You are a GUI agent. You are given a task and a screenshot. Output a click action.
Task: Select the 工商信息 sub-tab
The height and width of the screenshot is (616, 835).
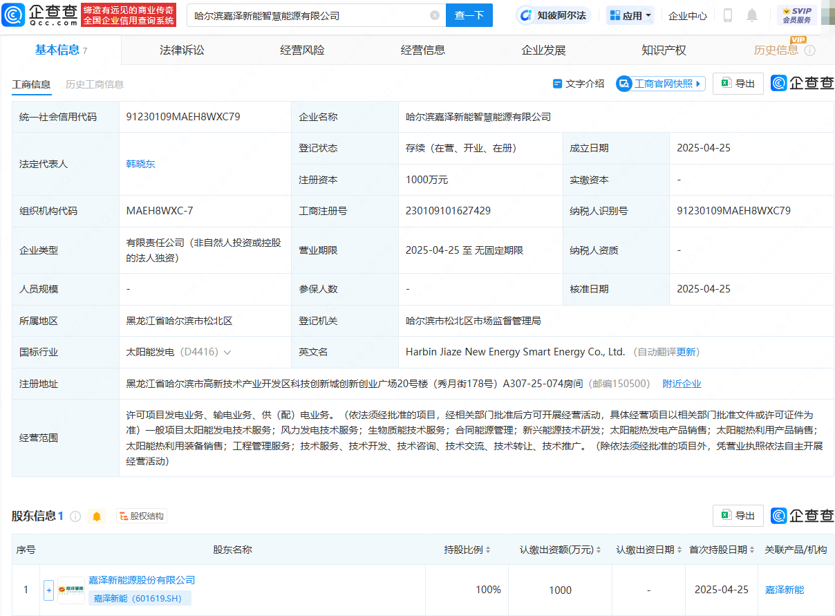pyautogui.click(x=31, y=84)
